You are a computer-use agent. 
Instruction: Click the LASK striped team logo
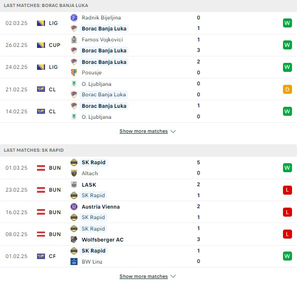click(74, 185)
